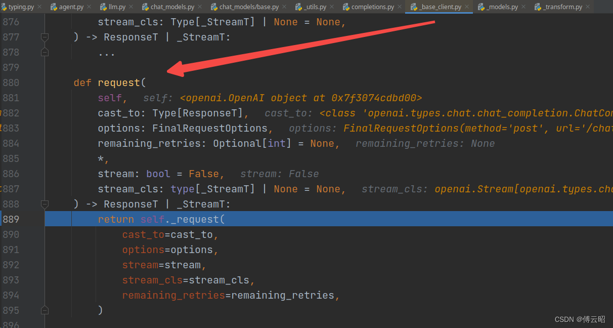Click the request function name on line 880

tap(118, 83)
